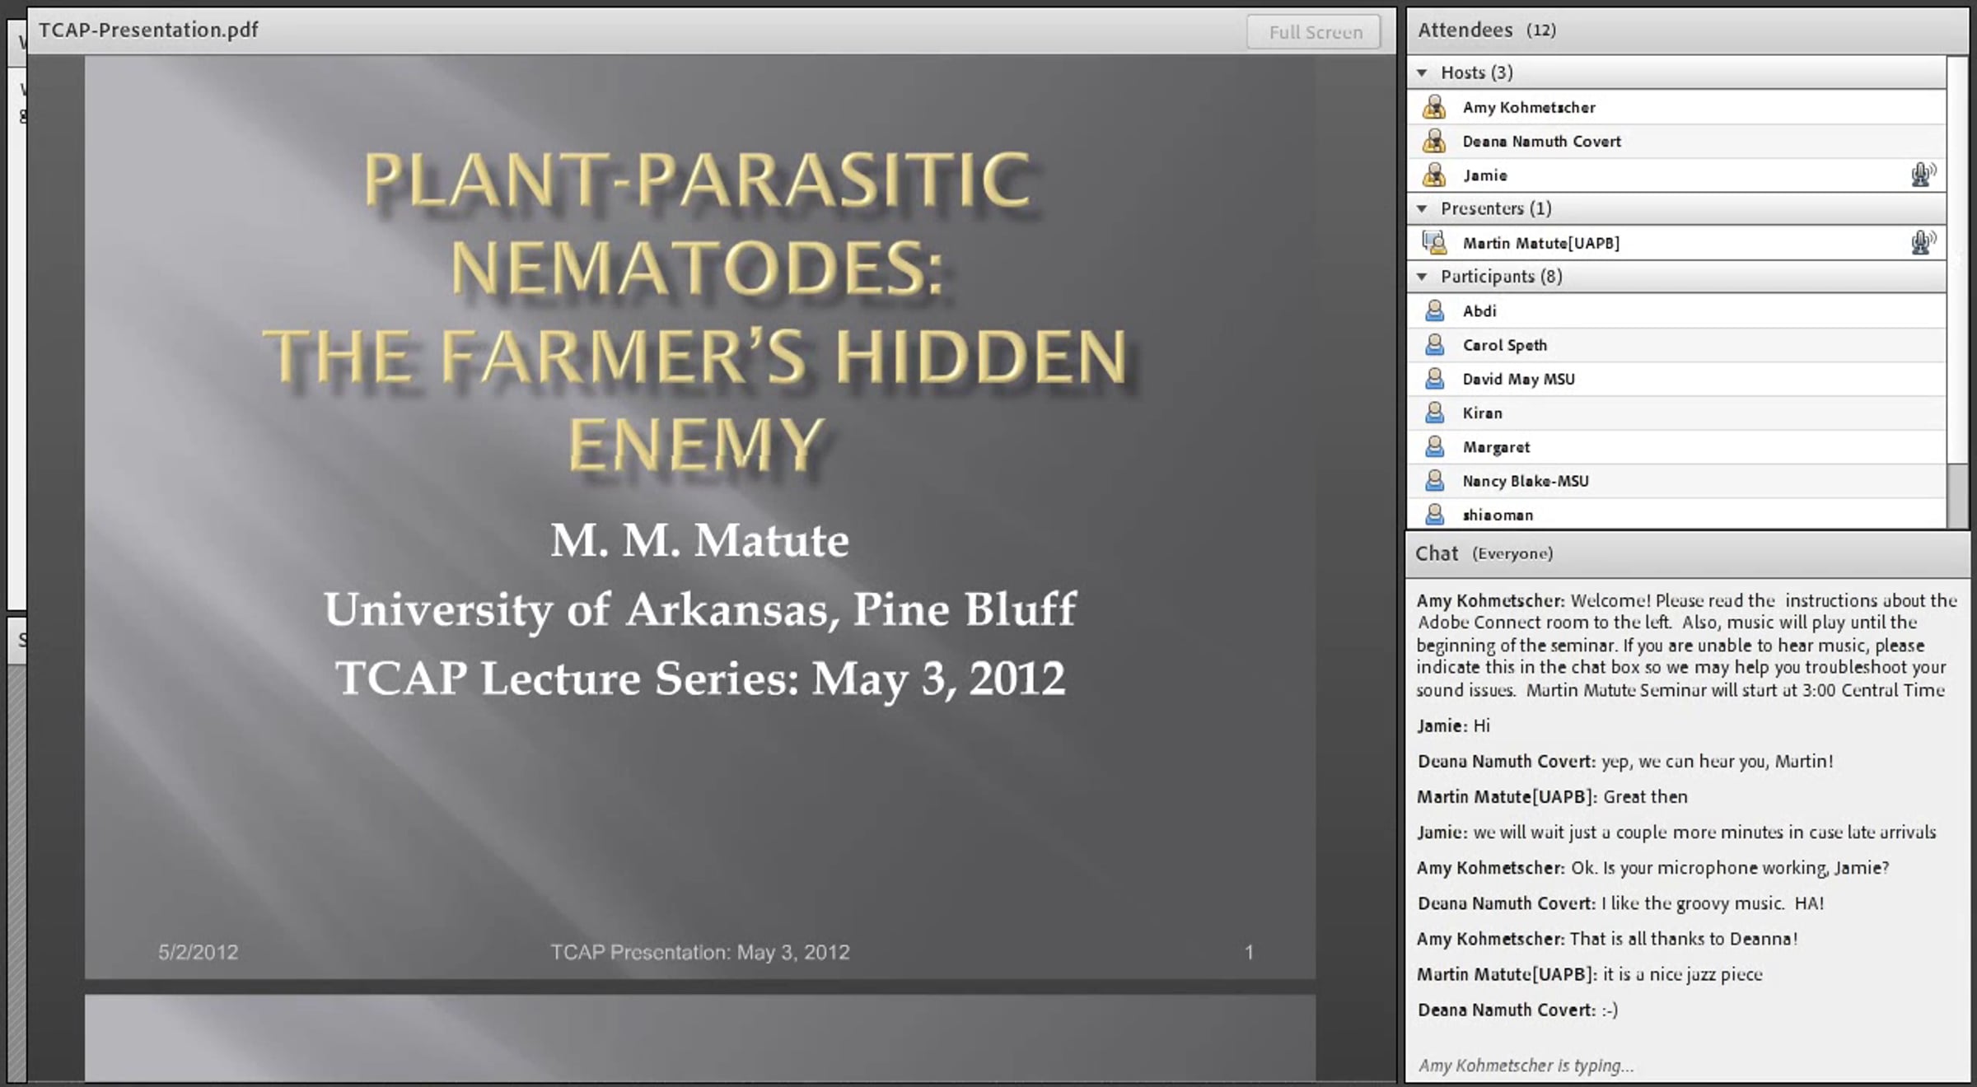Click the 'Jamie: Hi' chat message
The width and height of the screenshot is (1977, 1087).
pyautogui.click(x=1454, y=725)
